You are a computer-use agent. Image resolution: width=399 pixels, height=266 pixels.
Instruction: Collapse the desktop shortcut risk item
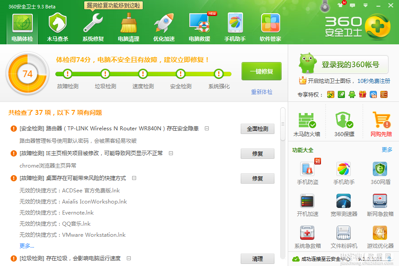click(x=134, y=178)
